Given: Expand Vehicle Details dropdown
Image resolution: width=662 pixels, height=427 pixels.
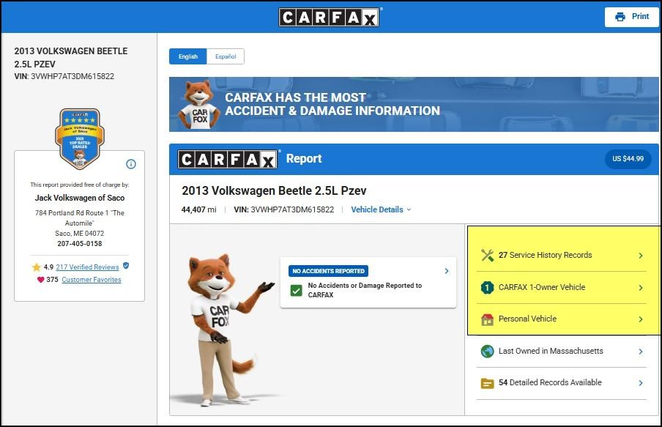Looking at the screenshot, I should pos(381,209).
